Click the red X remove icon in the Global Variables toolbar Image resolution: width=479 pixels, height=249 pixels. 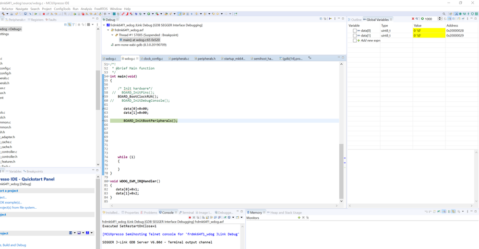(x=413, y=19)
